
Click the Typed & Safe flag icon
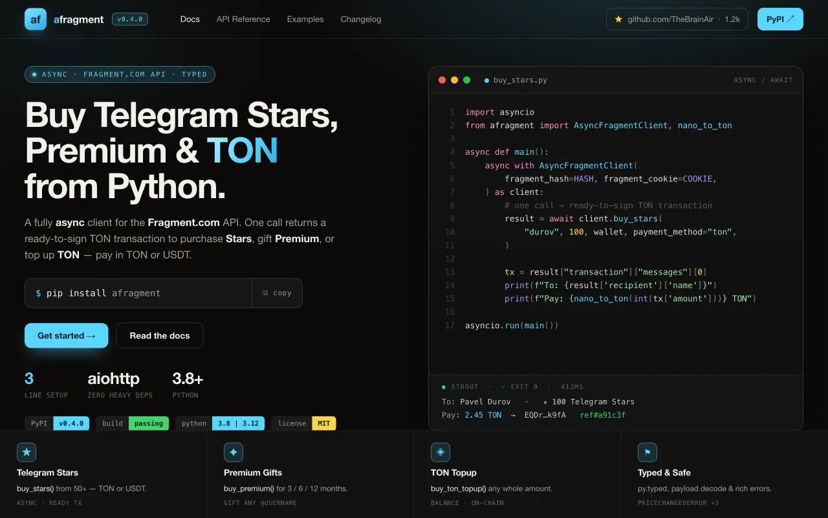click(648, 452)
